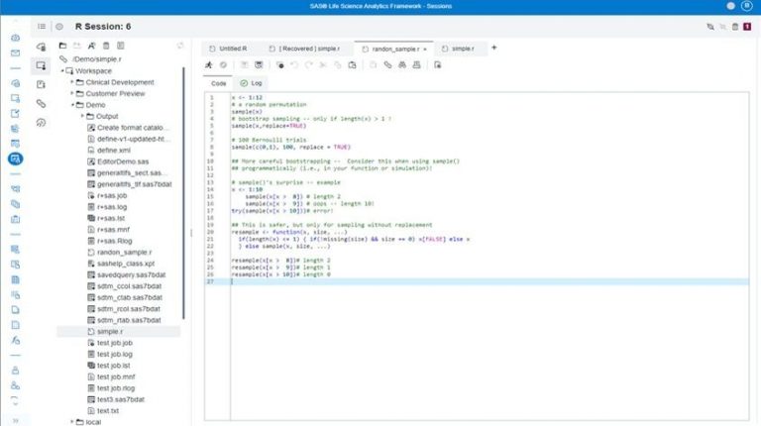Select EditorDemo.sas file in tree
The image size is (761, 426).
(x=122, y=161)
